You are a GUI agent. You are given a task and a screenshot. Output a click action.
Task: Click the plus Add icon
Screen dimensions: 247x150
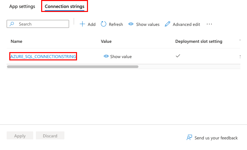[x=82, y=24]
